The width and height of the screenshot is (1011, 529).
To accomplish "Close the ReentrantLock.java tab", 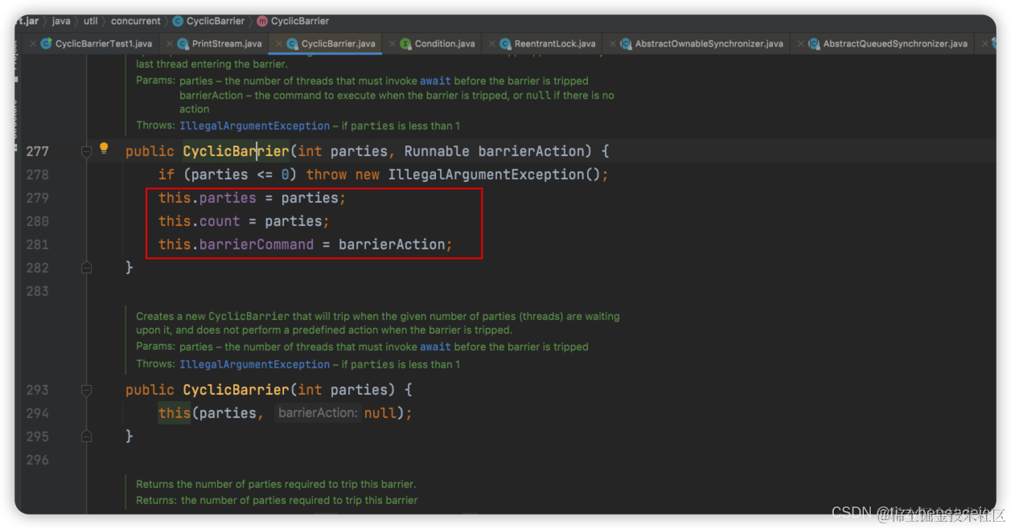I will pos(492,44).
